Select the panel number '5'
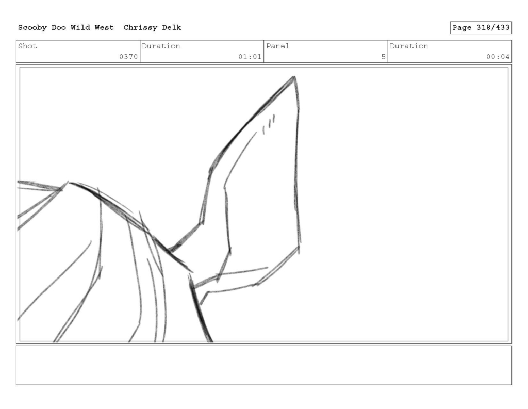This screenshot has height=409, width=528. coord(383,57)
